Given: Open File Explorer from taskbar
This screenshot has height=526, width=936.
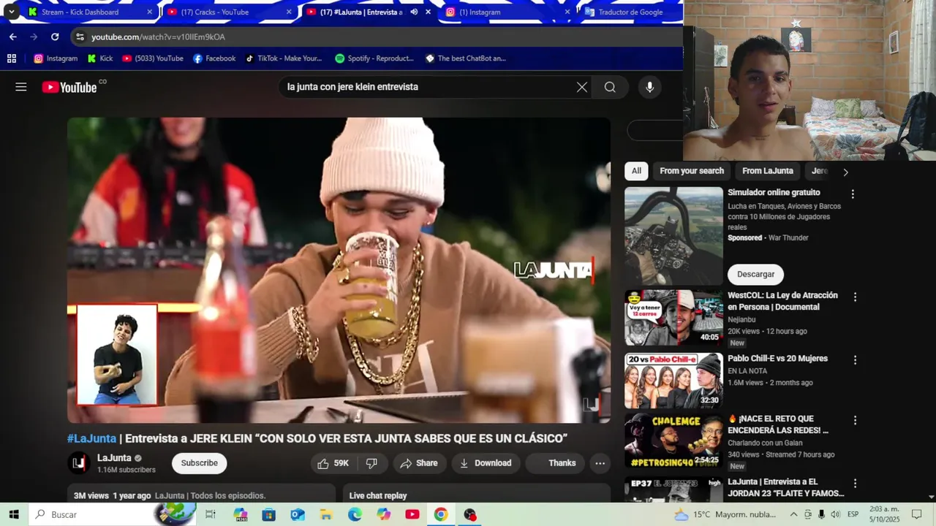Looking at the screenshot, I should pyautogui.click(x=326, y=514).
